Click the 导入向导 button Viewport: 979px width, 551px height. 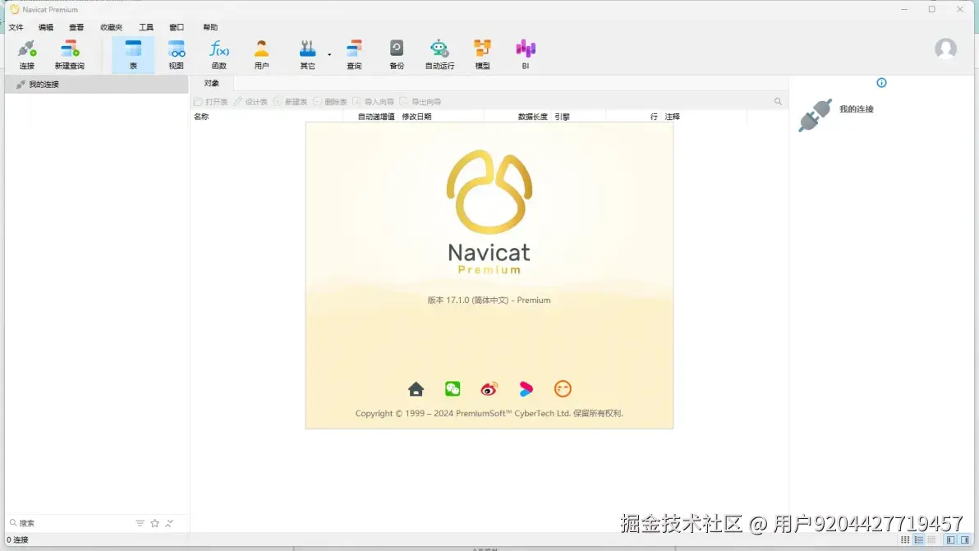[x=374, y=102]
